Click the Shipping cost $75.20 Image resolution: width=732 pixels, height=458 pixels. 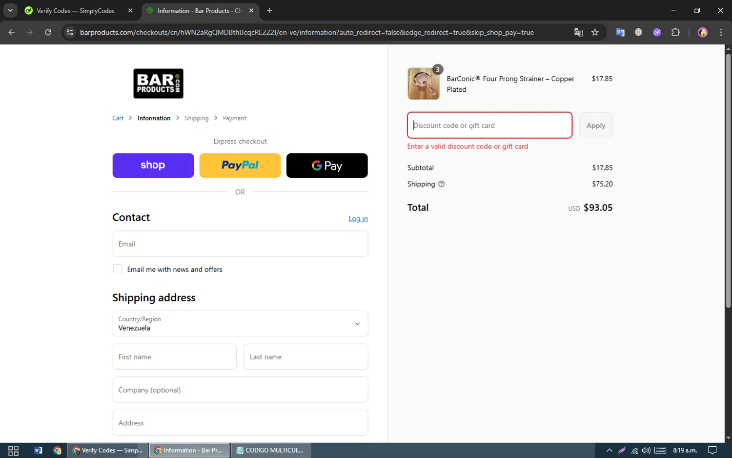point(602,184)
